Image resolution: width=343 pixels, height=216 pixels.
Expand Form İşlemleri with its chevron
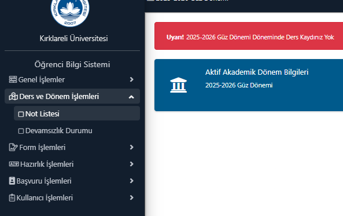(x=131, y=147)
